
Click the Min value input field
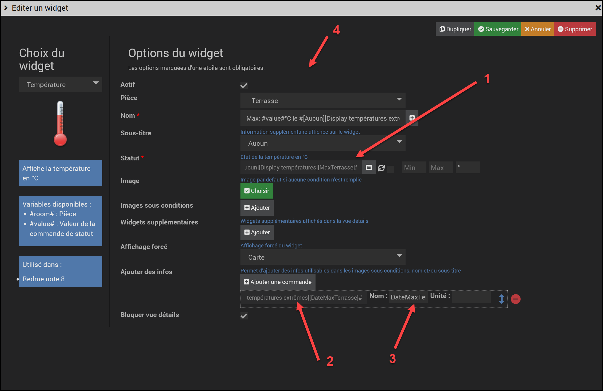(x=414, y=168)
